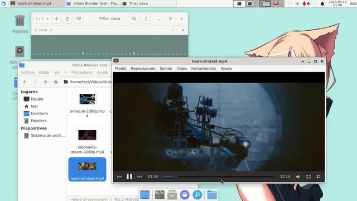The image size is (357, 201).
Task: Roll up the tears-of-steel.mp4 window
Action: [302, 61]
